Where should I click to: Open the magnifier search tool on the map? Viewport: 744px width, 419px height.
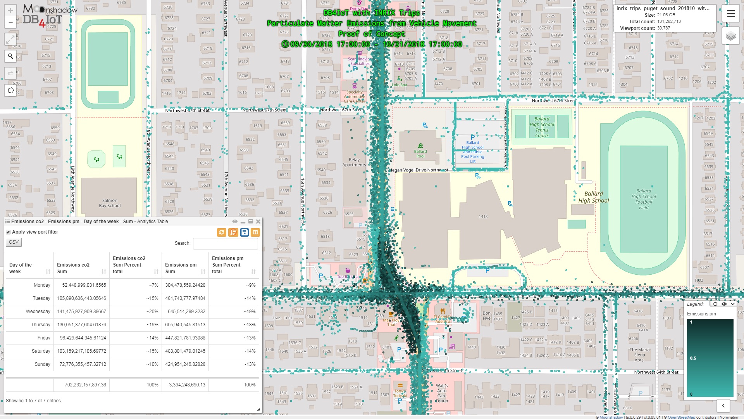10,56
